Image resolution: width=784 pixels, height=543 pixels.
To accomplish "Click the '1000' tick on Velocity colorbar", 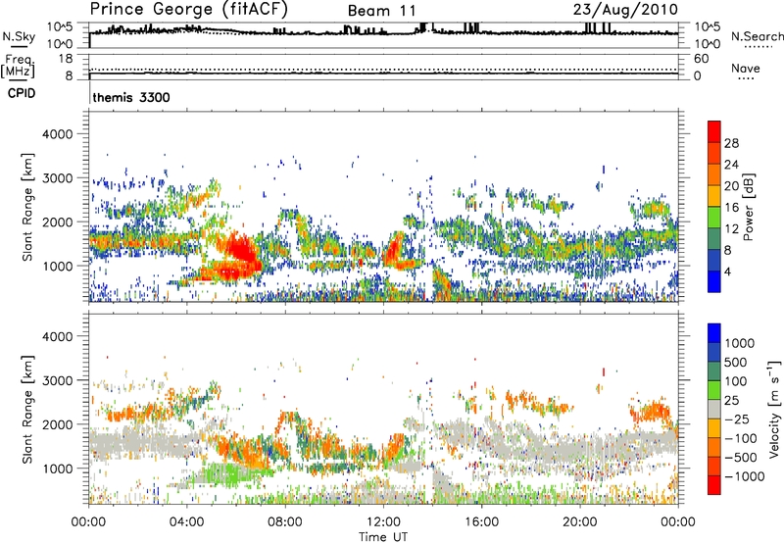I will (740, 343).
